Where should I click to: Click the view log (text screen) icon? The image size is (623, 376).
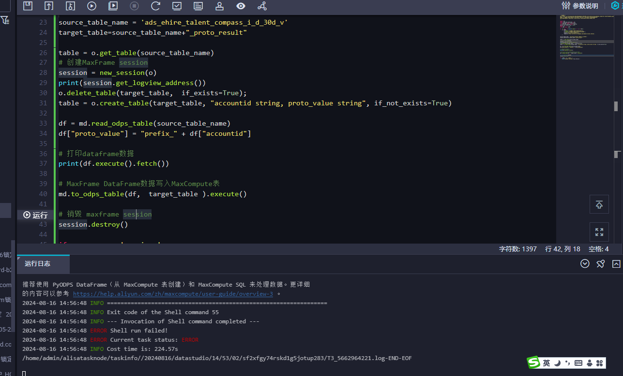[198, 6]
